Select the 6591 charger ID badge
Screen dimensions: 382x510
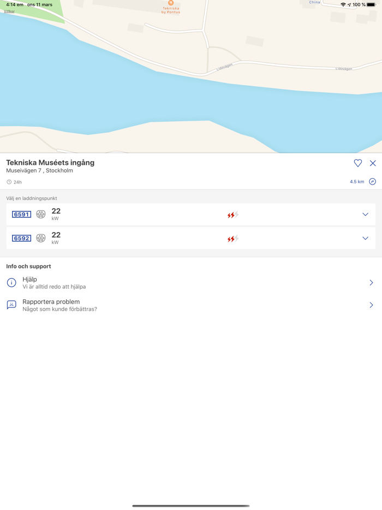click(x=21, y=215)
